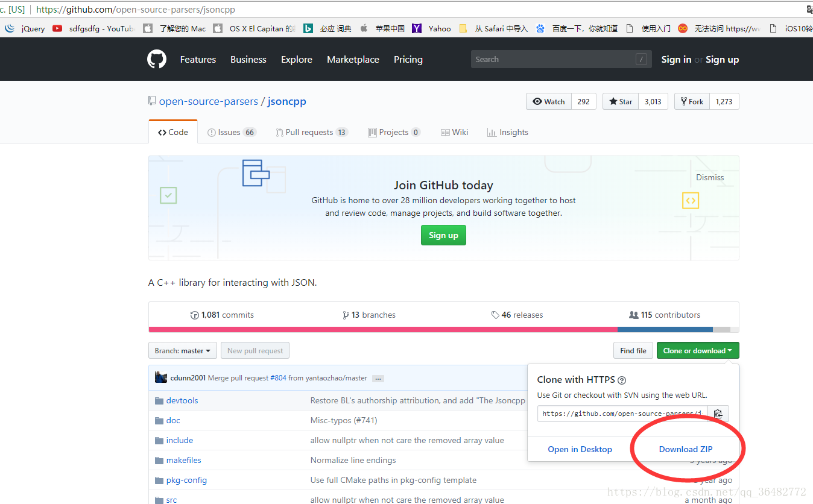Click the help icon next to Clone with HTTPS
Screen dimensions: 813x504
[x=622, y=380]
